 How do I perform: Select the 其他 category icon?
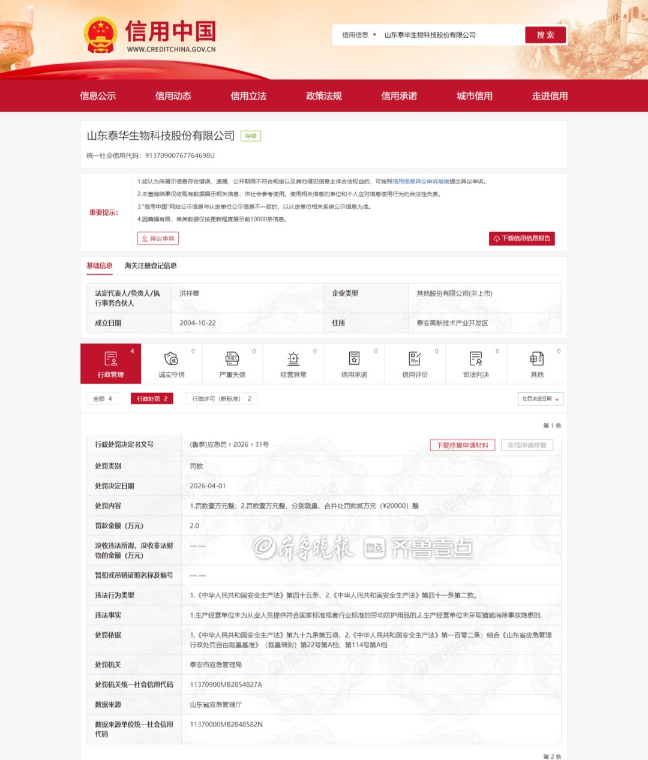tap(537, 359)
